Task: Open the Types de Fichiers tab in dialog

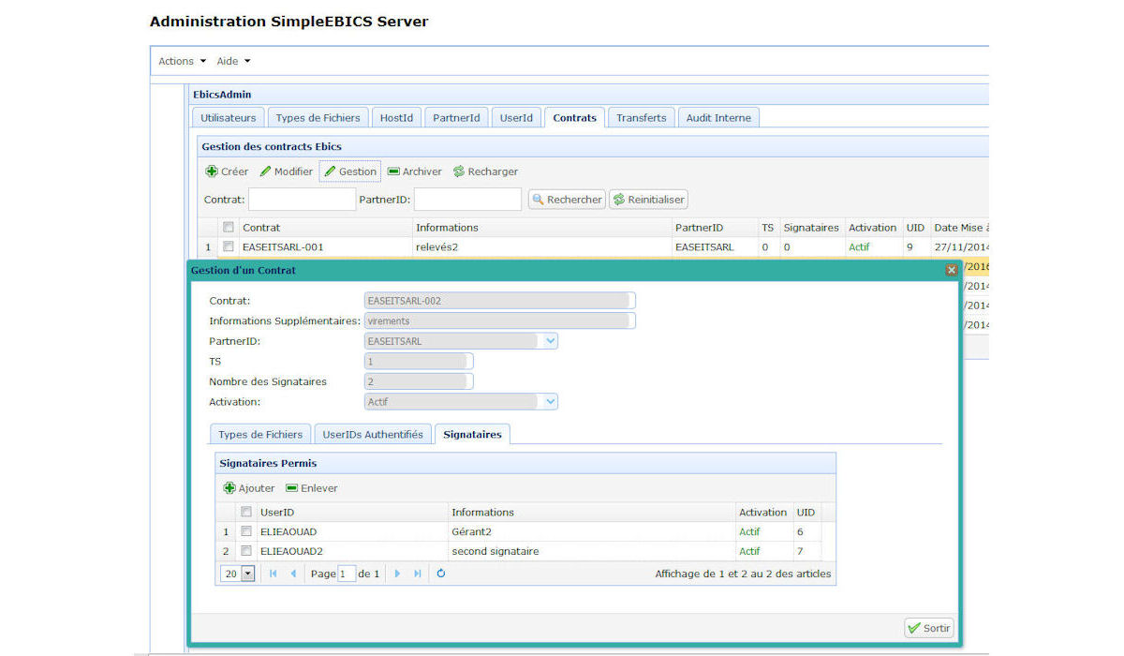Action: 260,435
